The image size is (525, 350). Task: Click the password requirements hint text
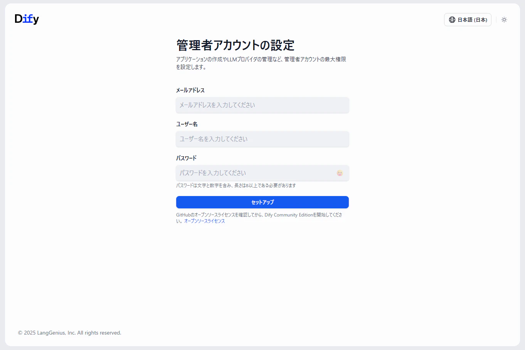(x=236, y=186)
